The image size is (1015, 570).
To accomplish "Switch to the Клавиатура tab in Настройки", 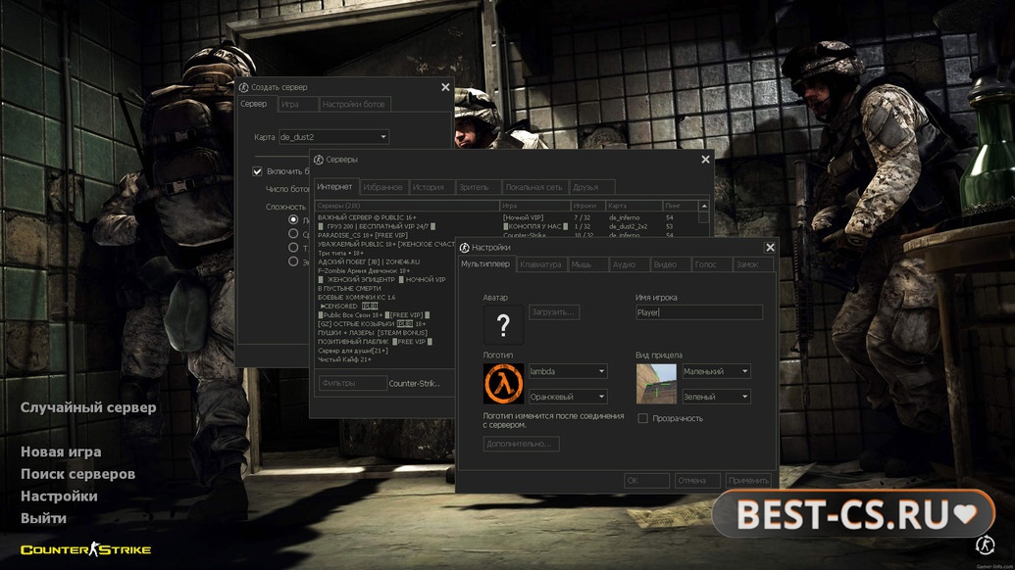I will tap(541, 264).
